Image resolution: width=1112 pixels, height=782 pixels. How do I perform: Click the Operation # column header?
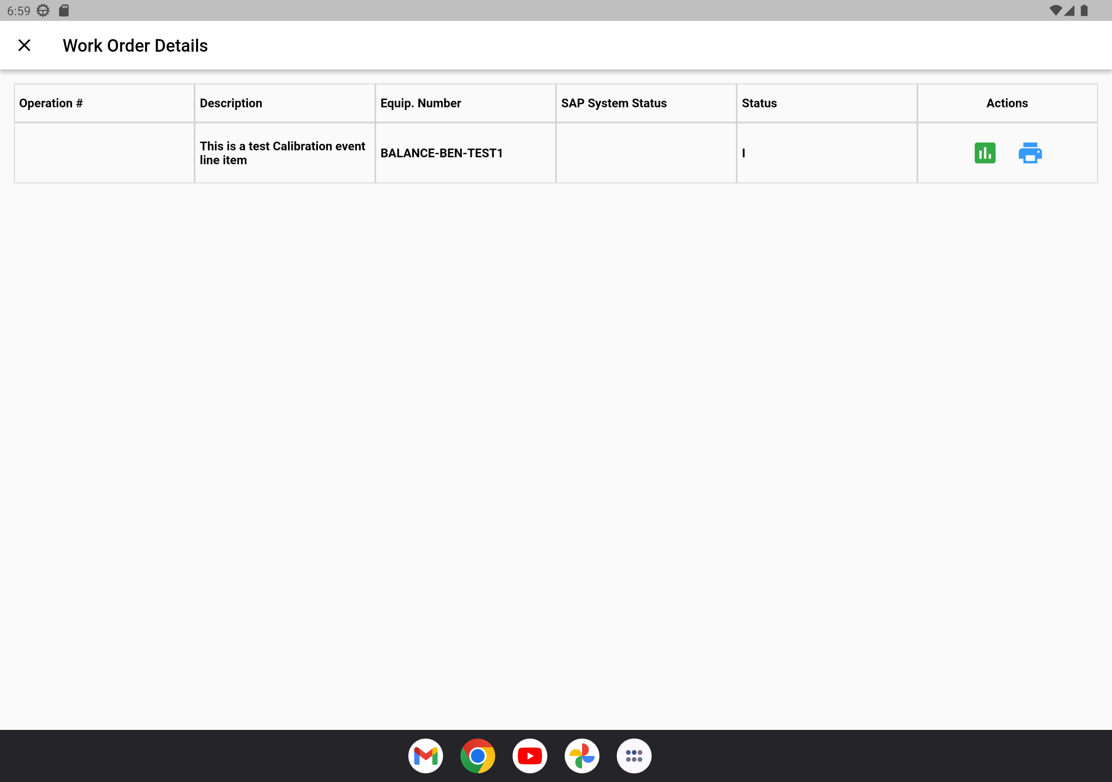[x=51, y=103]
